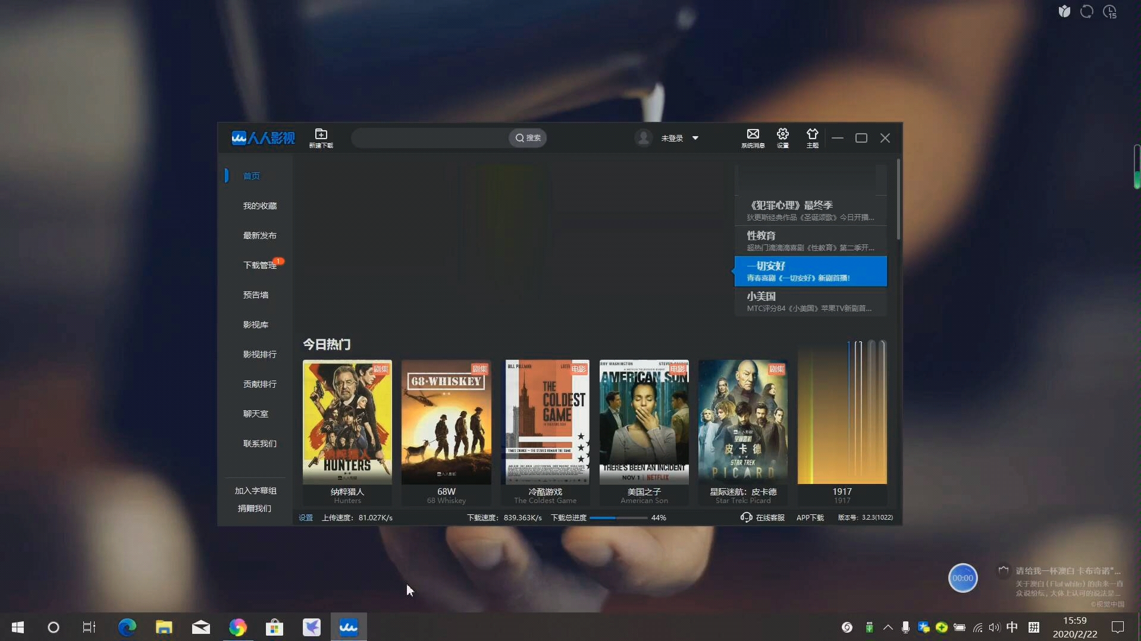
Task: Click the battery tray icon
Action: (x=960, y=627)
